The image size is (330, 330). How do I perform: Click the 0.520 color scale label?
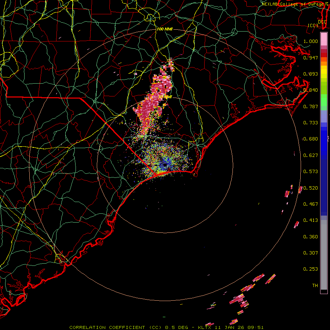pyautogui.click(x=311, y=188)
